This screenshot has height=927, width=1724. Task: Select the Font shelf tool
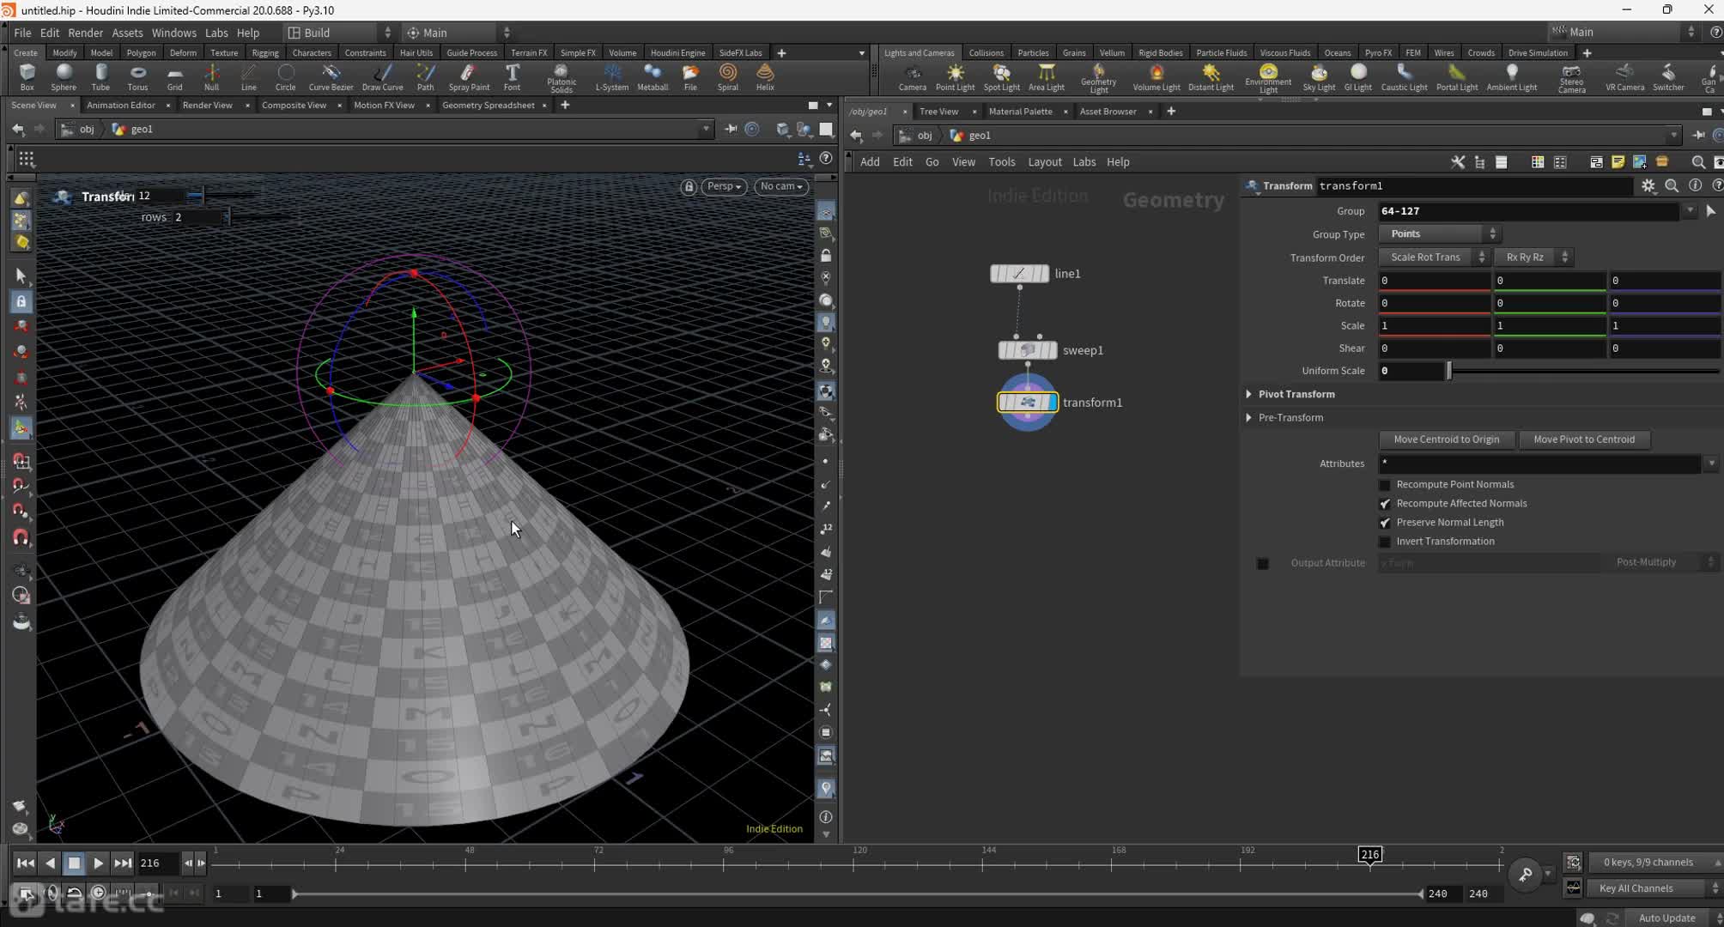tap(512, 76)
